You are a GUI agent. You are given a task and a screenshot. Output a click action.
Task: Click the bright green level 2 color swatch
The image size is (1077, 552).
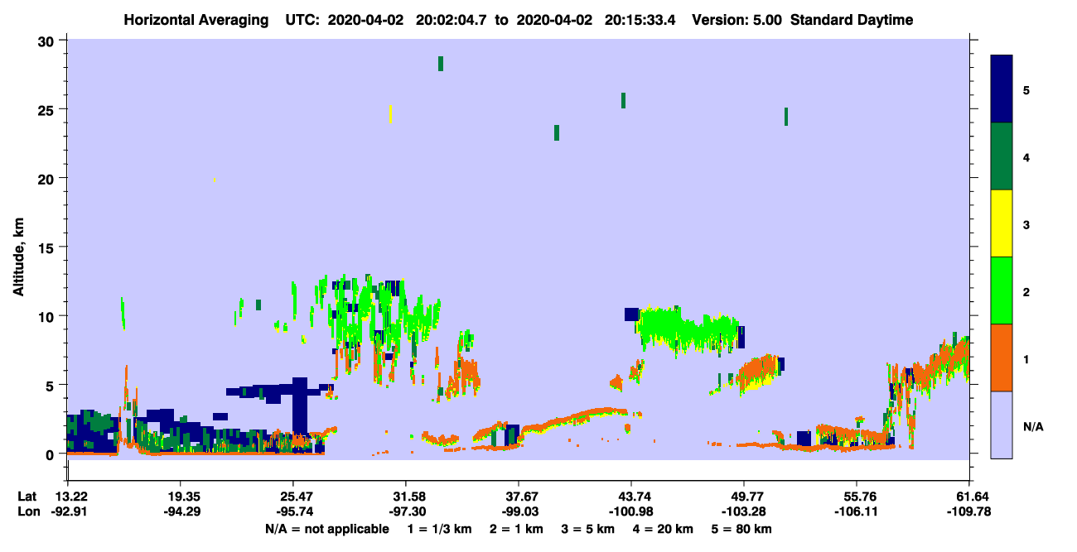1002,290
